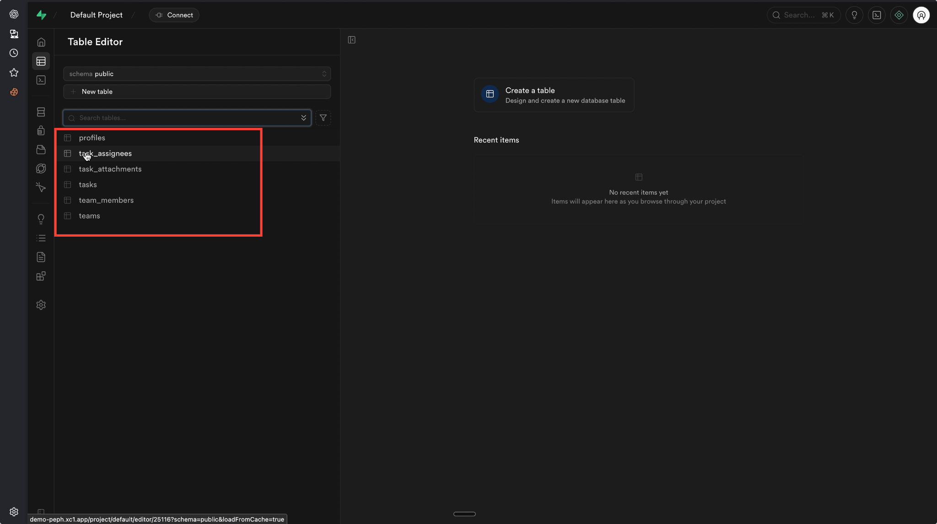Open Authentication lock icon in sidebar

pos(41,131)
